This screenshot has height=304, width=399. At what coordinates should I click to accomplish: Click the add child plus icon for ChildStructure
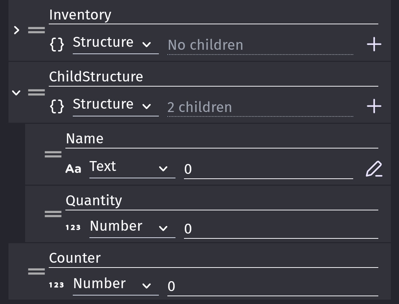pyautogui.click(x=374, y=106)
